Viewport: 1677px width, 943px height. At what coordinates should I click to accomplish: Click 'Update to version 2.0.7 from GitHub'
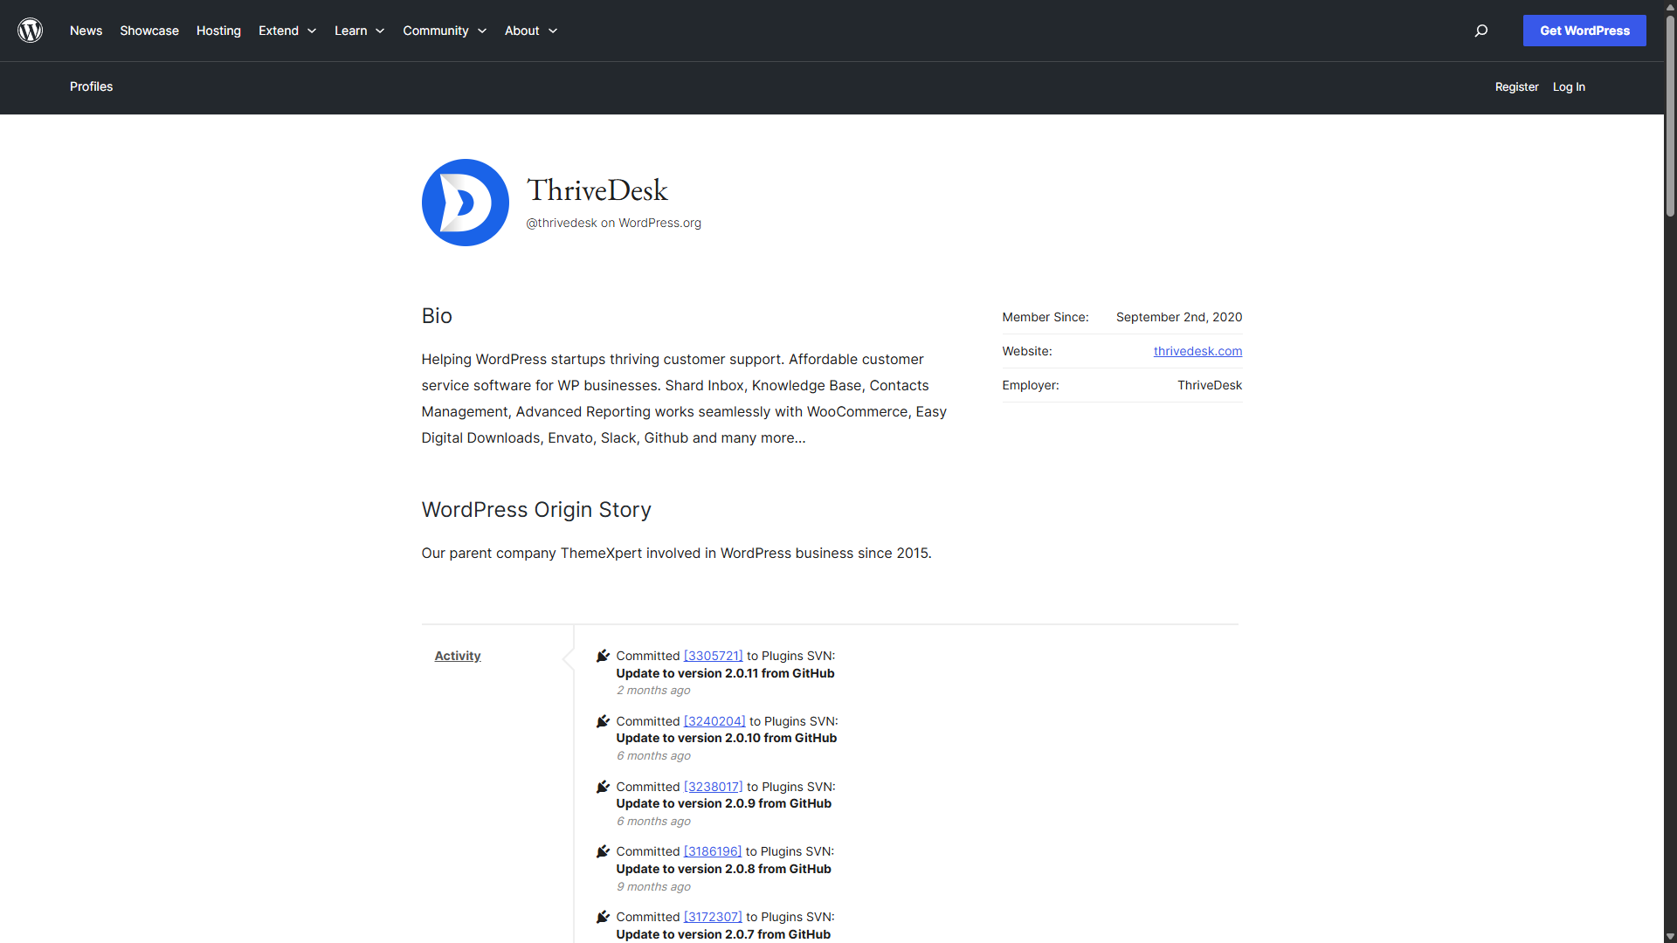(723, 934)
